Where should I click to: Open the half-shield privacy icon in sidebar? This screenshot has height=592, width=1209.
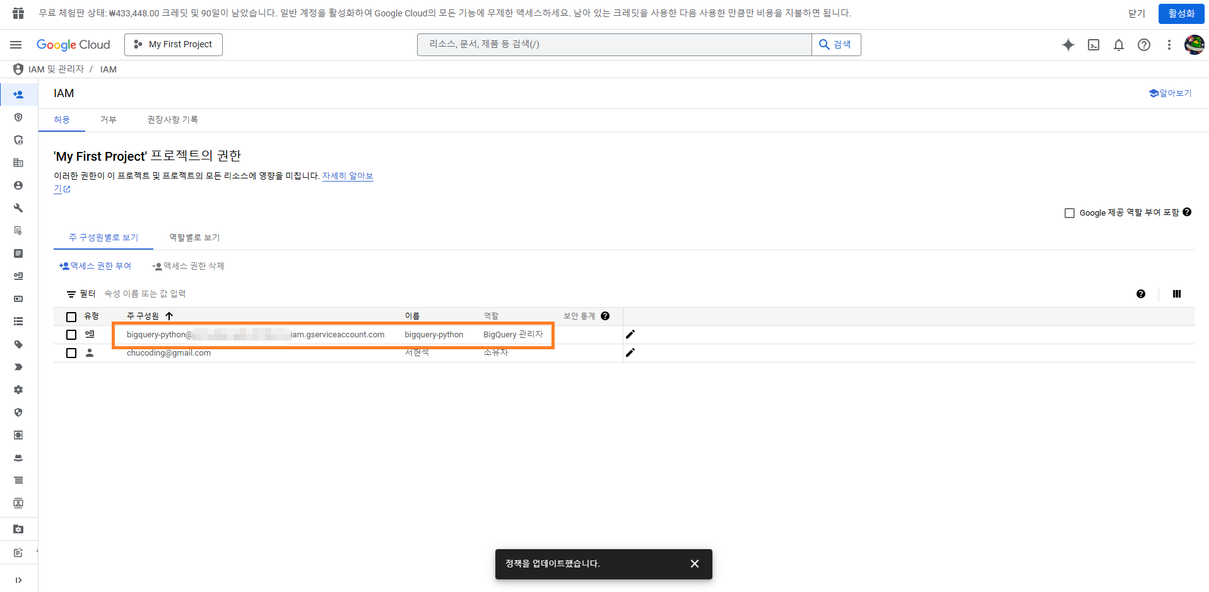click(18, 412)
